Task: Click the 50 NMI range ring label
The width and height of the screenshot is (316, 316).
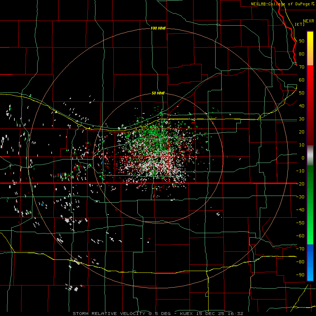Action: coord(158,93)
